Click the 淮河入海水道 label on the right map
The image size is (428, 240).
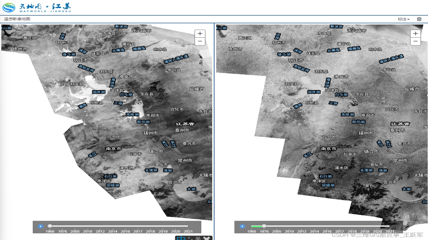click(x=392, y=59)
